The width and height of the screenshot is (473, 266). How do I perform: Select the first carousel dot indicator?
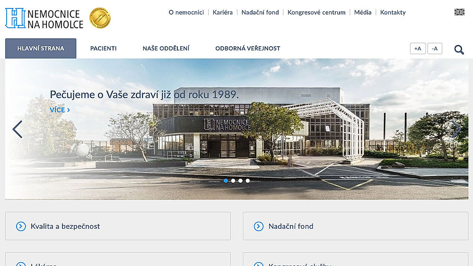tap(226, 181)
